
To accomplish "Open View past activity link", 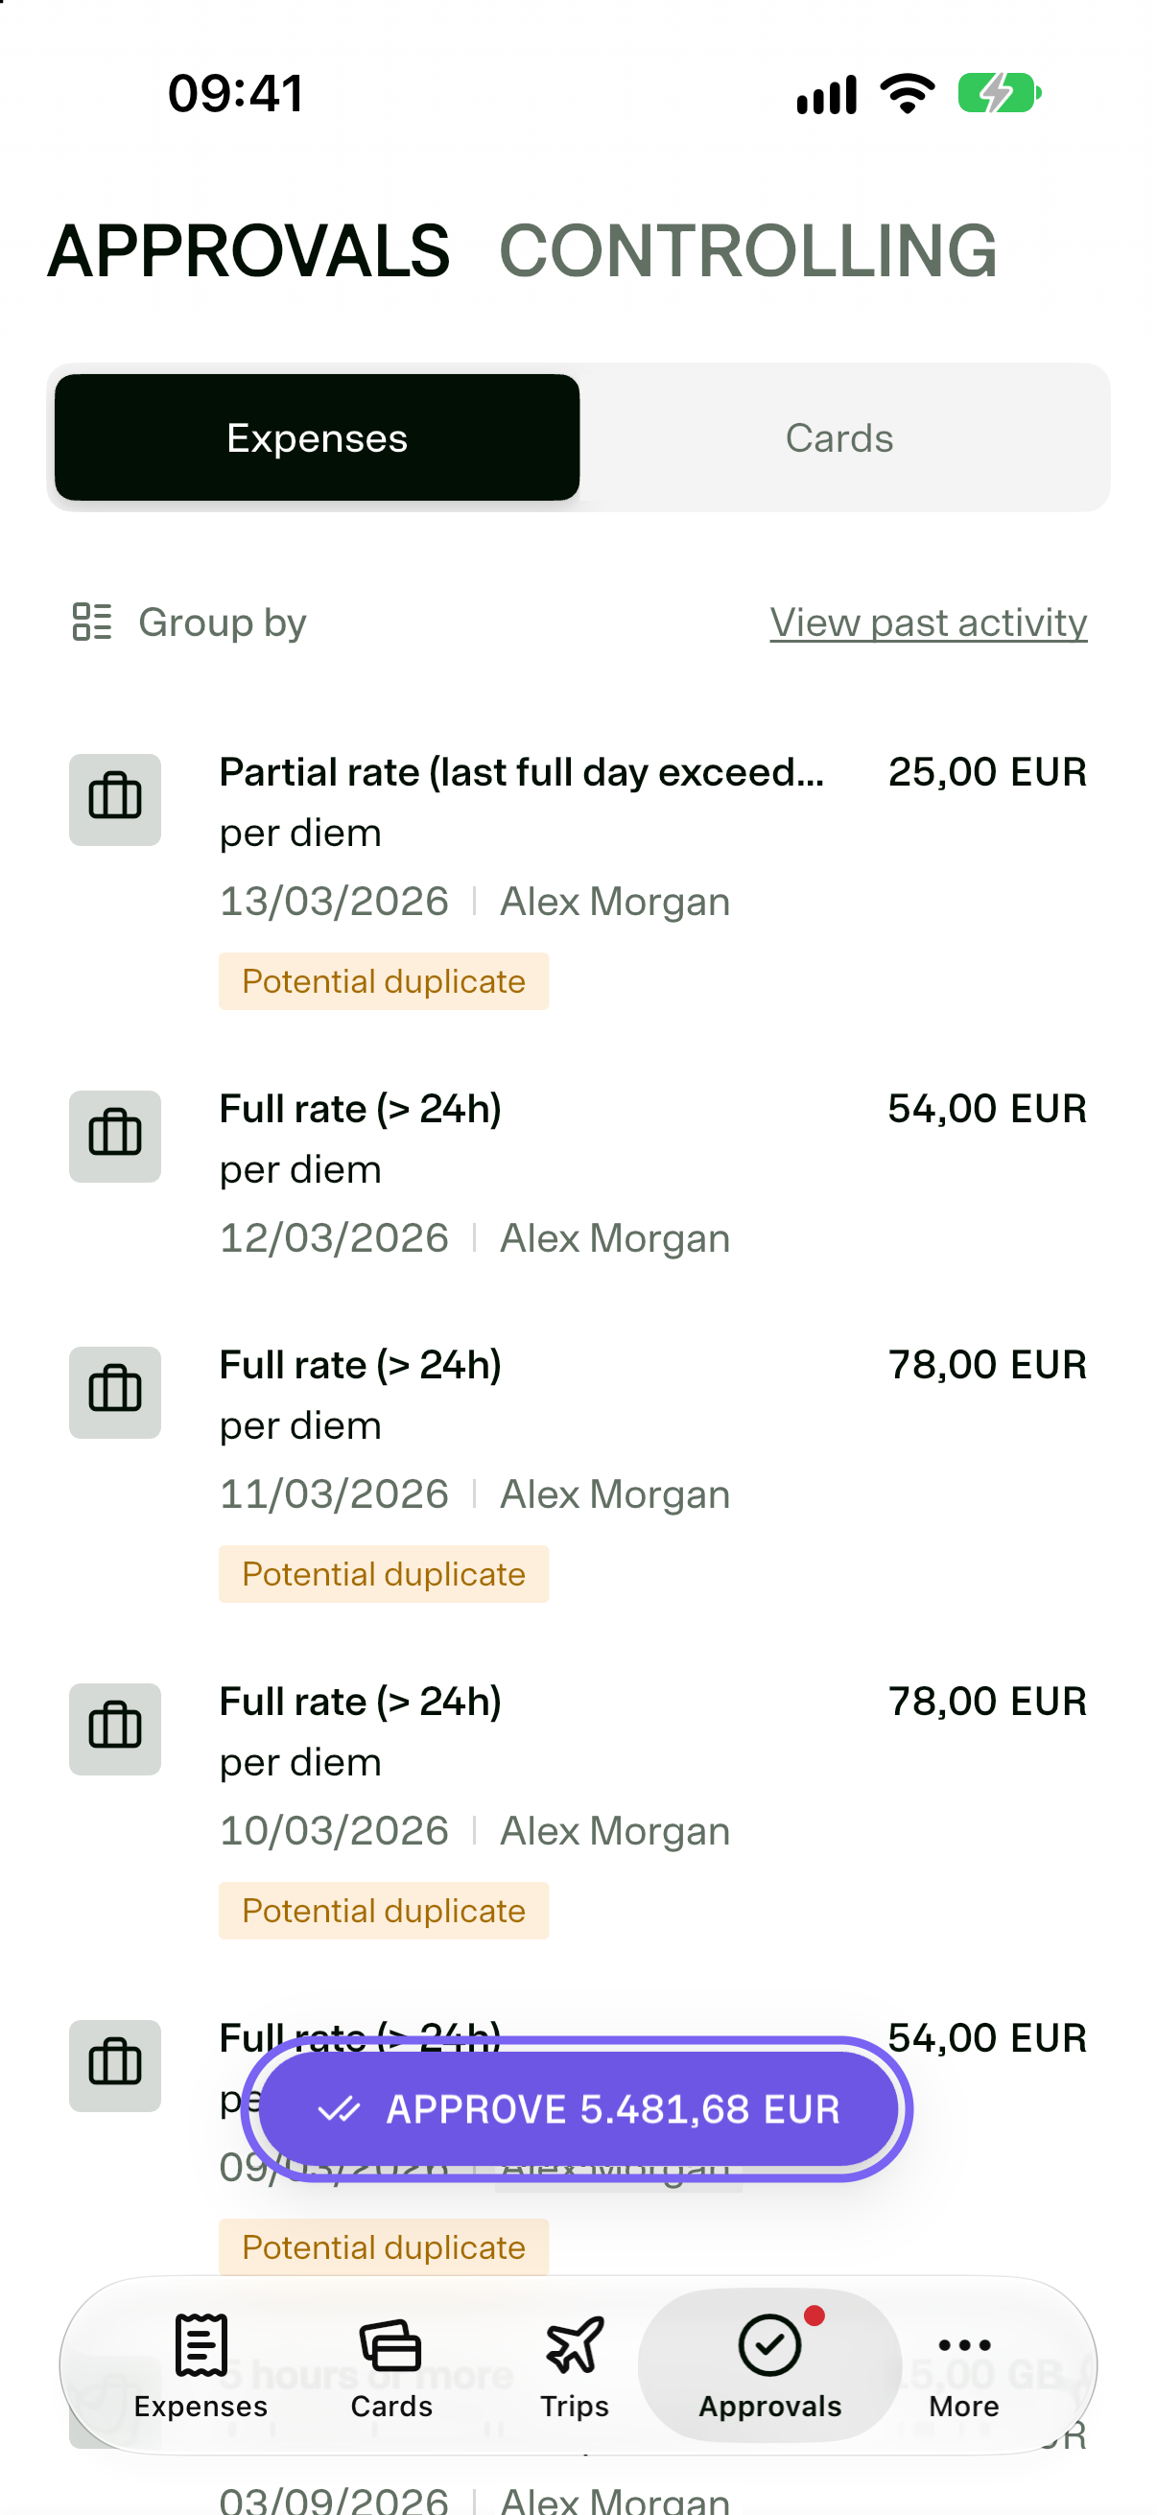I will [929, 622].
